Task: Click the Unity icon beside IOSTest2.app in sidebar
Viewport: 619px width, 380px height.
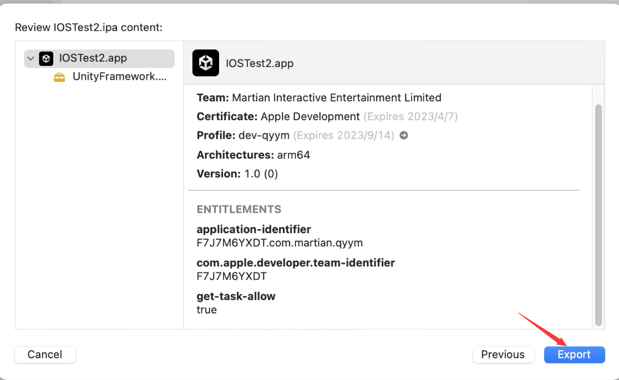Action: (46, 58)
